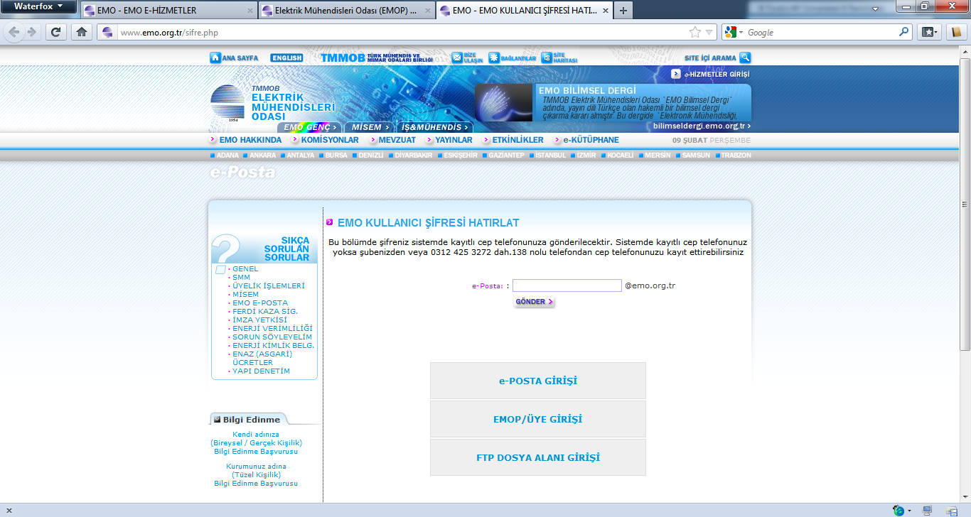Click the BİZE ULAŞIN envelope icon
This screenshot has height=517, width=971.
point(457,58)
